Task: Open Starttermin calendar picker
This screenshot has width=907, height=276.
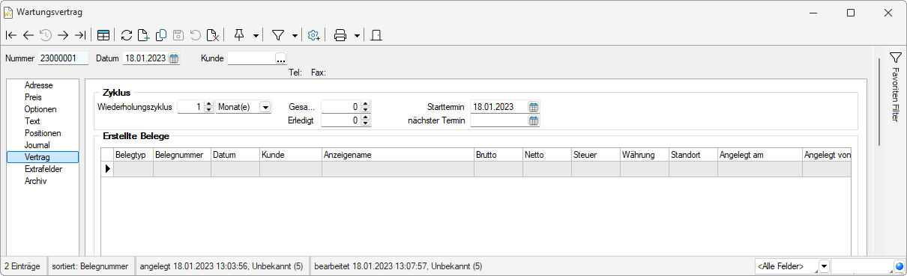Action: click(x=534, y=107)
